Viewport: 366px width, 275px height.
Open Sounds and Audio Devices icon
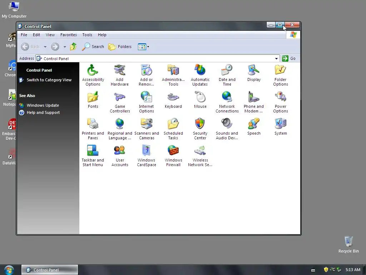227,129
